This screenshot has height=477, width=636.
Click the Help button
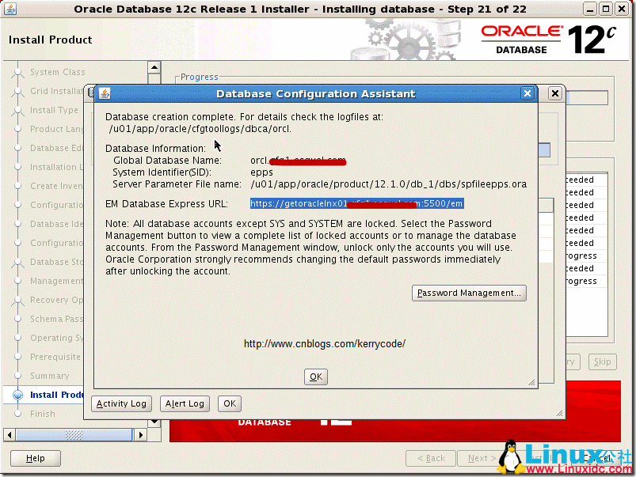tap(35, 458)
